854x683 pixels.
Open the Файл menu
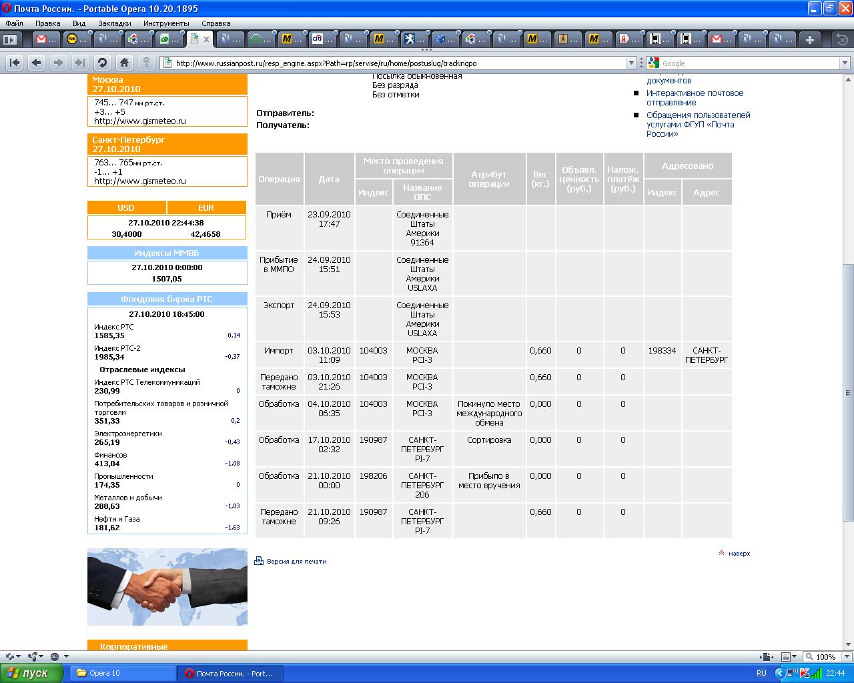point(14,23)
